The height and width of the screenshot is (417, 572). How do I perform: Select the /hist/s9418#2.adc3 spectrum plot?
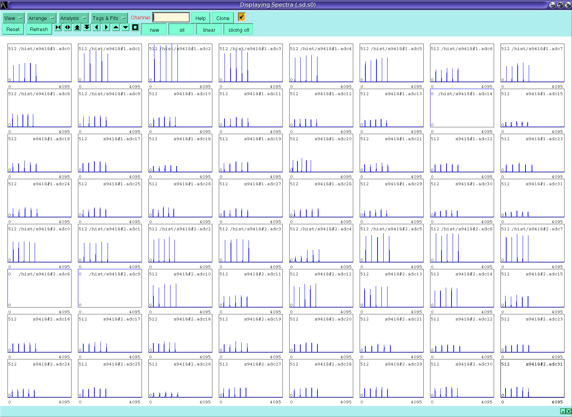click(x=251, y=244)
